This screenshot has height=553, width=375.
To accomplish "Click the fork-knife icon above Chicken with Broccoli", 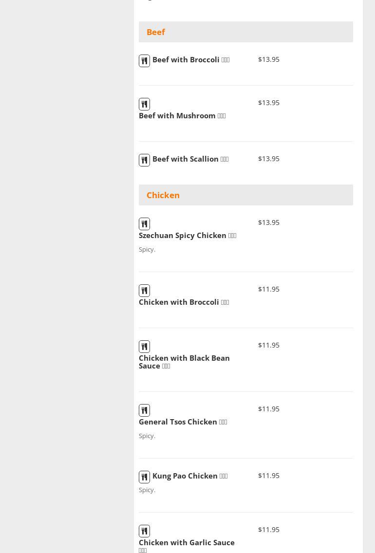I will (x=144, y=291).
